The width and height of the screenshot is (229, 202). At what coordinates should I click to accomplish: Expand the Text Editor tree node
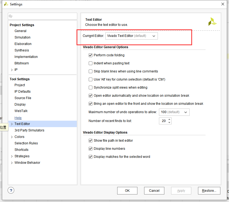tap(12, 124)
